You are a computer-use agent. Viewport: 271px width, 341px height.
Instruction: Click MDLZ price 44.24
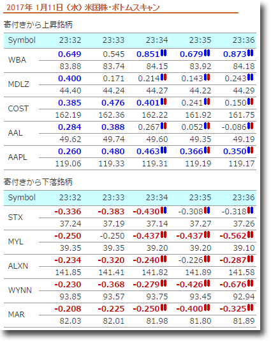coord(114,91)
